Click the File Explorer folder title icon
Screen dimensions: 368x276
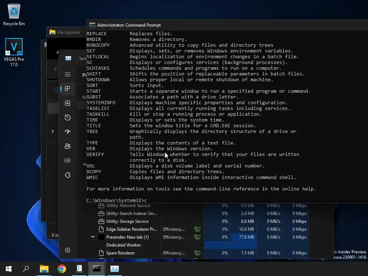point(52,32)
